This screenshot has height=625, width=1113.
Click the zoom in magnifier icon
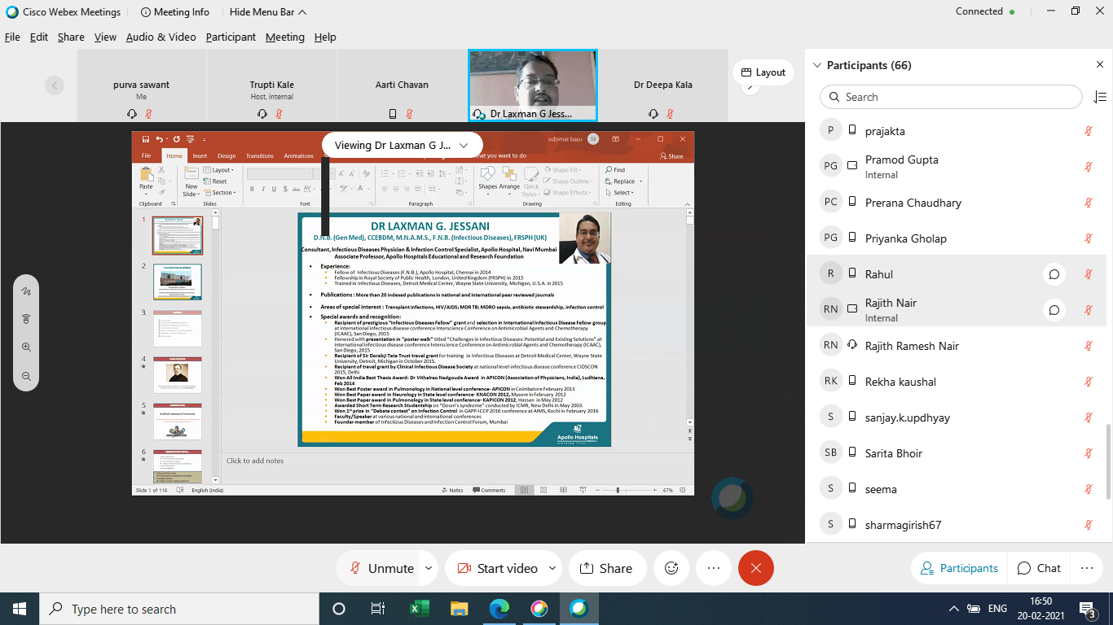click(26, 347)
